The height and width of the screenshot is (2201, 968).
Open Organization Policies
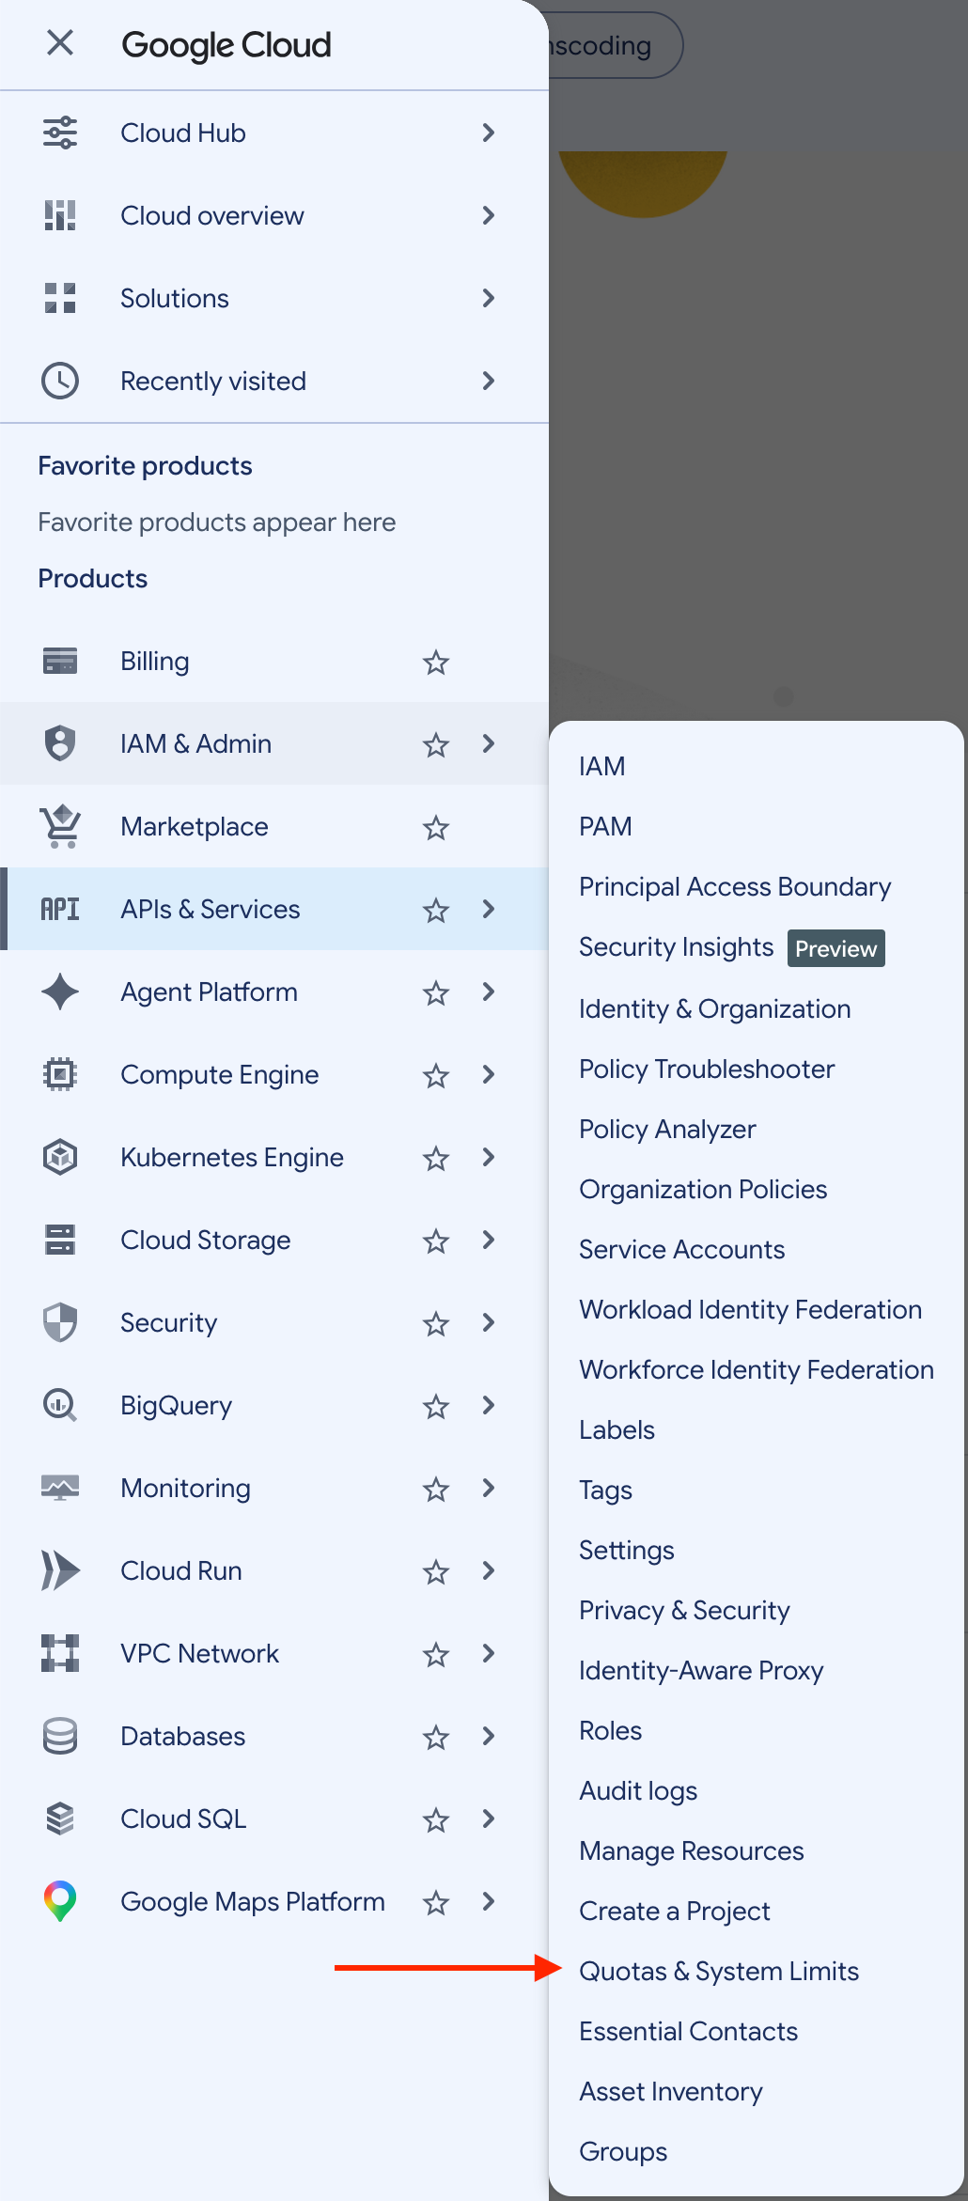click(703, 1189)
